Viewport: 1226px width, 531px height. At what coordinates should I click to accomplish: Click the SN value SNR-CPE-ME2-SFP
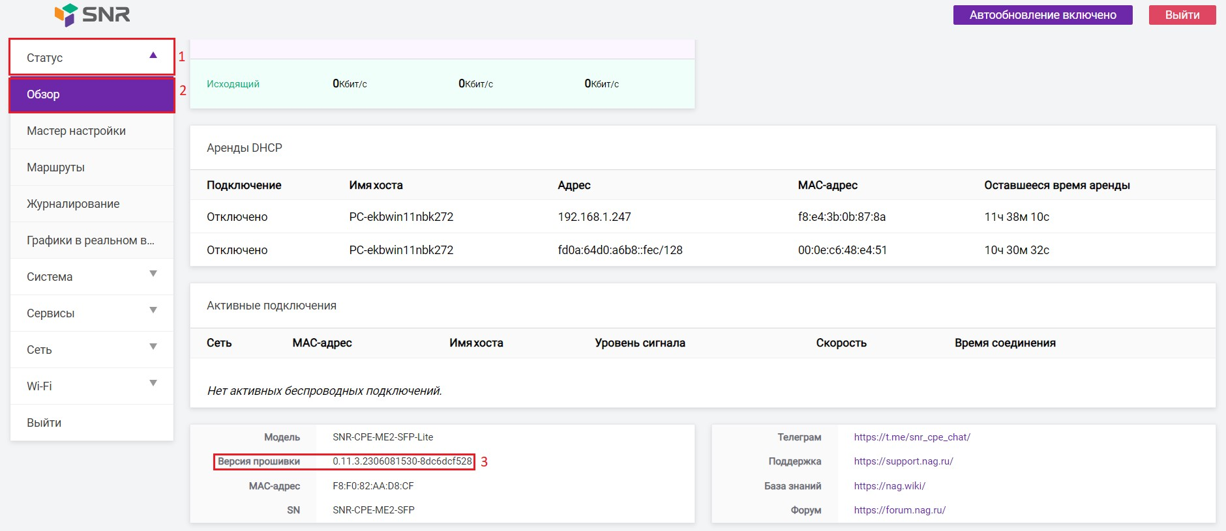point(374,510)
